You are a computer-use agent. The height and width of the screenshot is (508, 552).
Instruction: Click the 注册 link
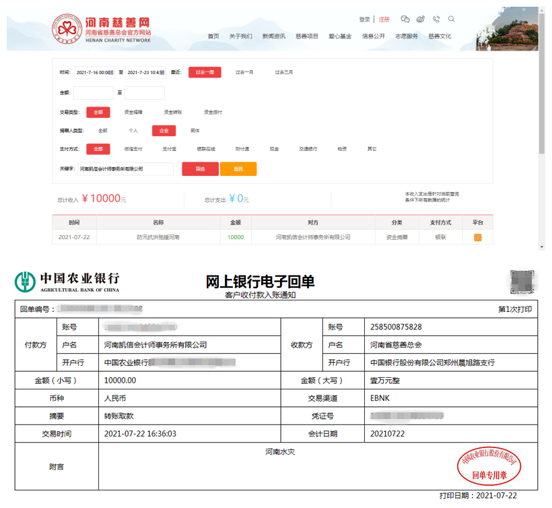click(384, 20)
